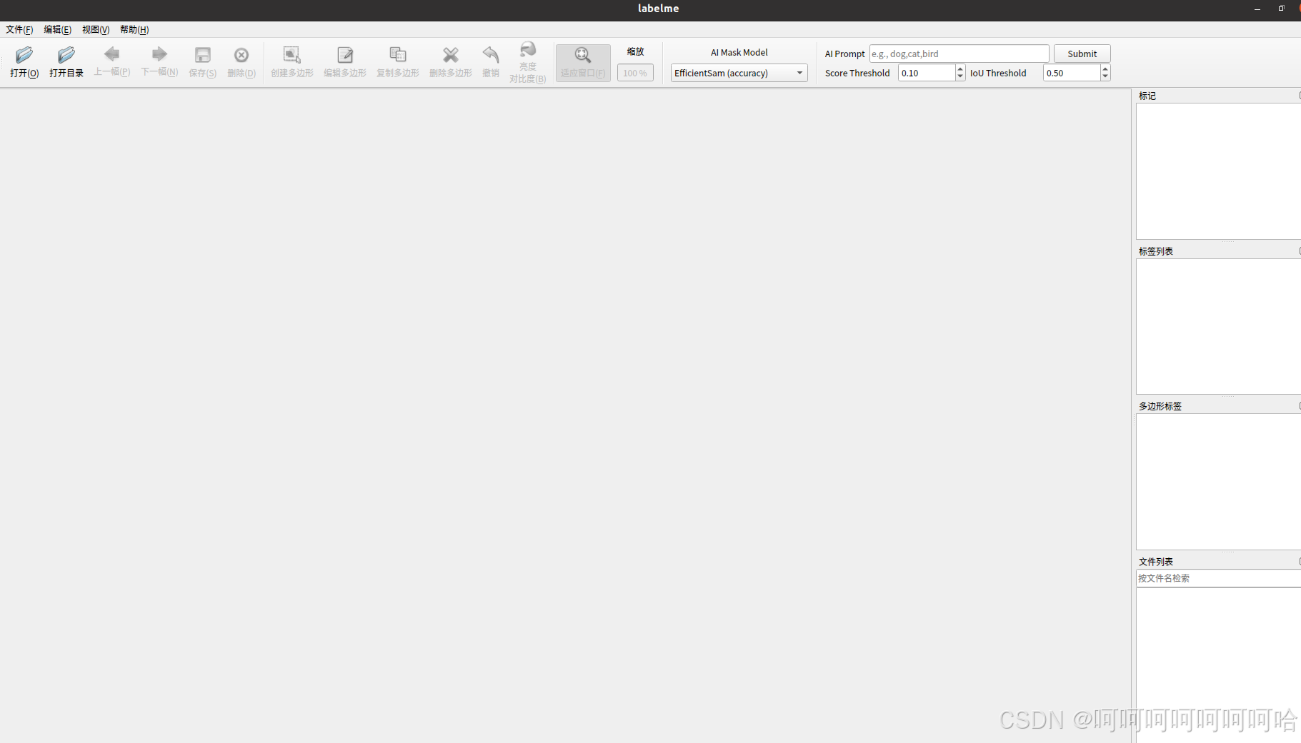Click the 100 % zoom value box

[x=635, y=73]
